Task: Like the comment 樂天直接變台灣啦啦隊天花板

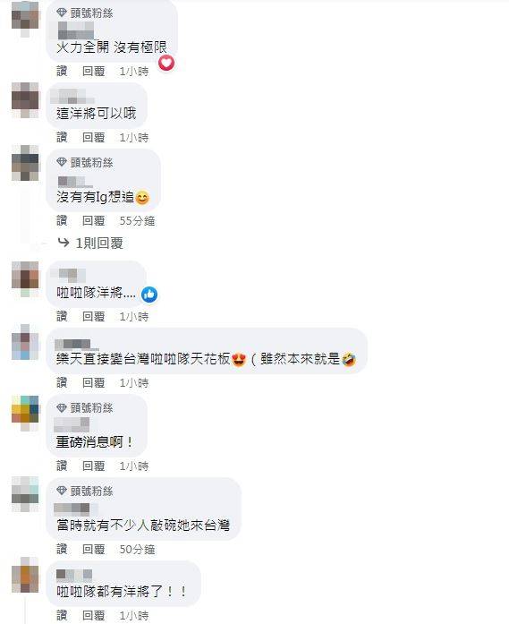Action: point(62,383)
